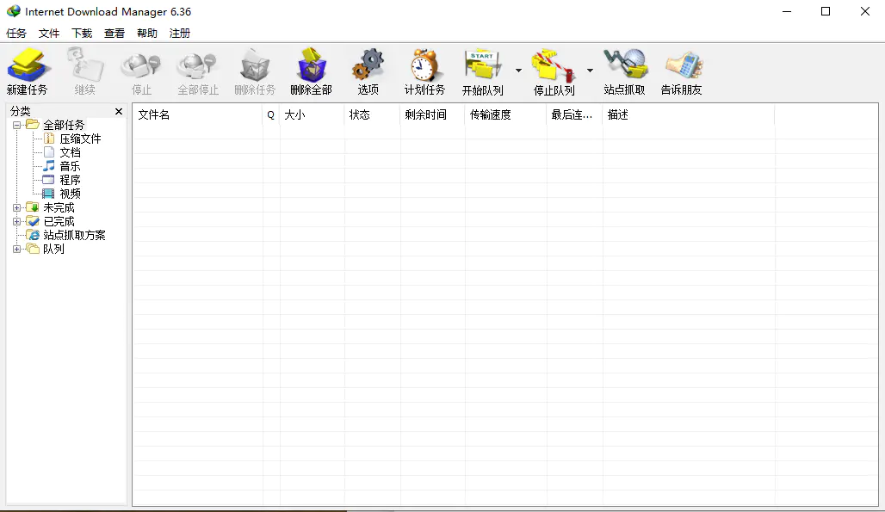
Task: Select the 文档 category
Action: click(70, 152)
